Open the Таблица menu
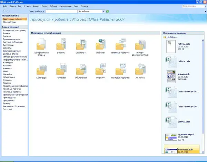This screenshot has height=162, width=207. (54, 6)
